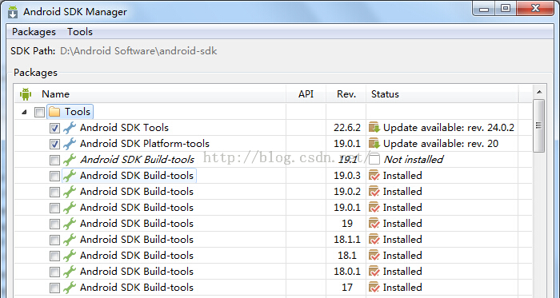Click revision value 19.0.3

[x=346, y=176]
